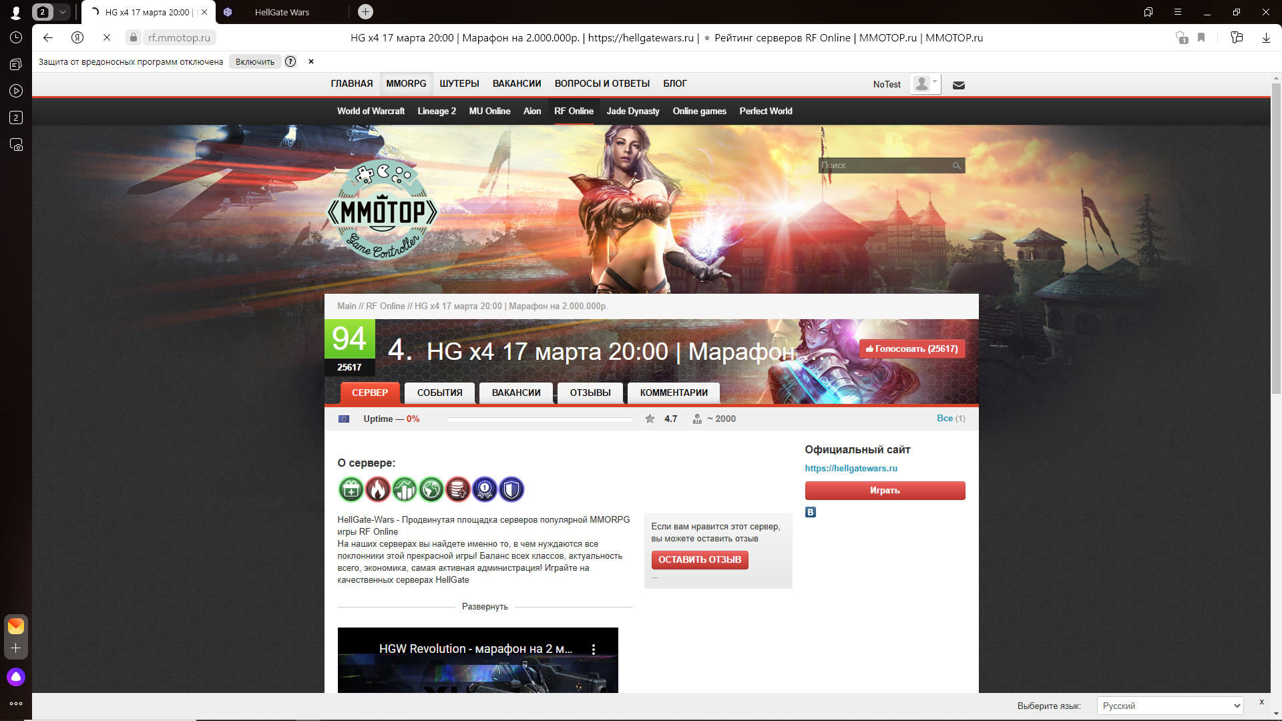This screenshot has height=721, width=1282.
Task: Open the user avatar dropdown menu
Action: click(x=925, y=84)
